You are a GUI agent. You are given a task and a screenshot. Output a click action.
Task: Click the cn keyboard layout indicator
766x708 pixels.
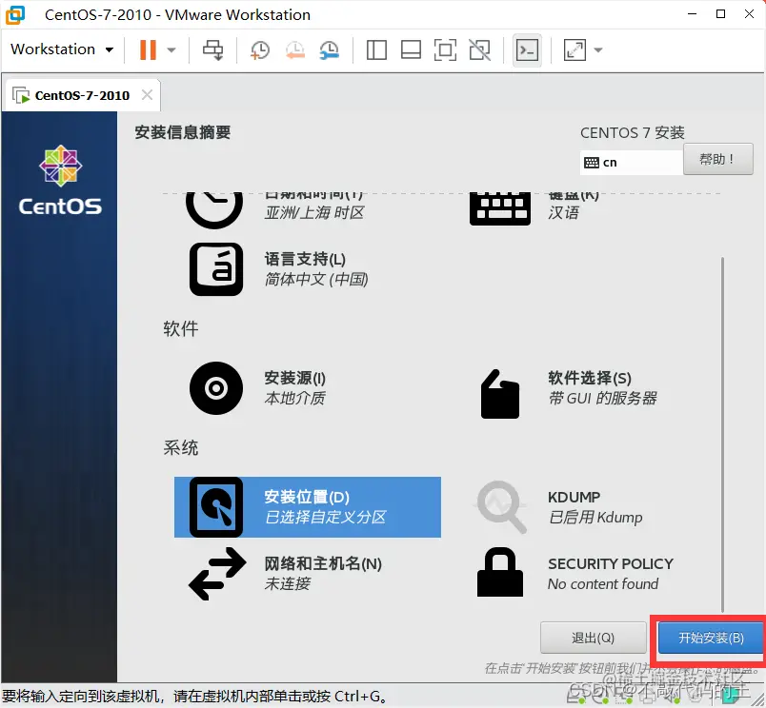631,163
